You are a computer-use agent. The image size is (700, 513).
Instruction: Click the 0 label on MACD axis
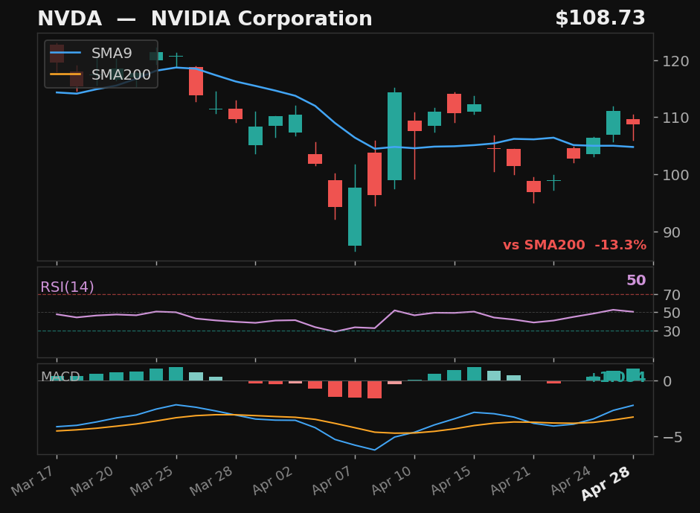pos(667,381)
